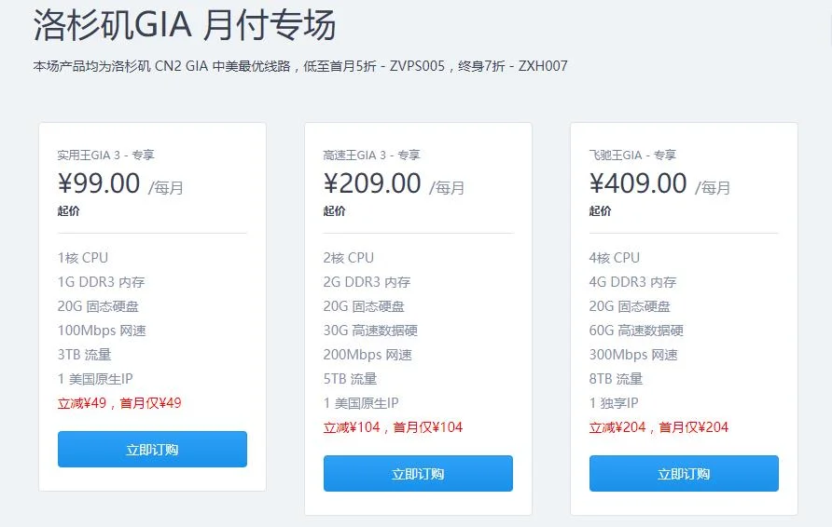Select the 高速王GIA 3 - 专享 plan title
Image resolution: width=832 pixels, height=527 pixels.
tap(371, 155)
